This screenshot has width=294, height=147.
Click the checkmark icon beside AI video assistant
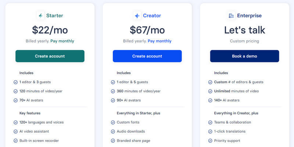tap(15, 131)
